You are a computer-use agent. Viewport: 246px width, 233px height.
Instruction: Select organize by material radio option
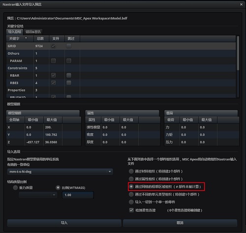(x=131, y=171)
